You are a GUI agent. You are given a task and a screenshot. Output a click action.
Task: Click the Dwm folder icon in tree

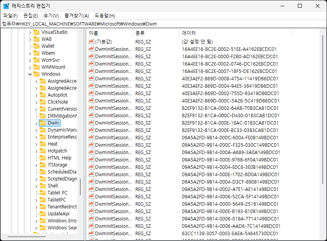click(42, 123)
